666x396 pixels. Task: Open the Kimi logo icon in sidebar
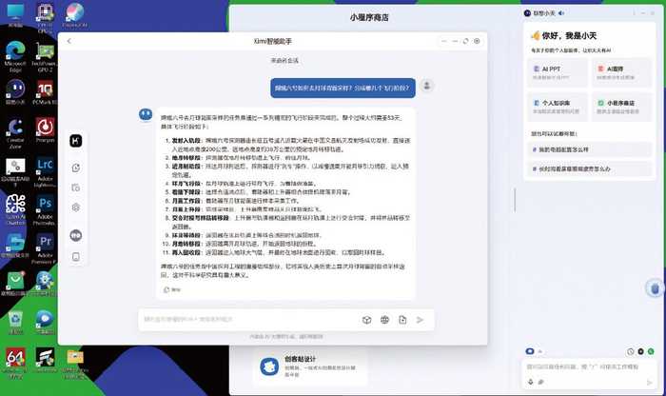[76, 141]
